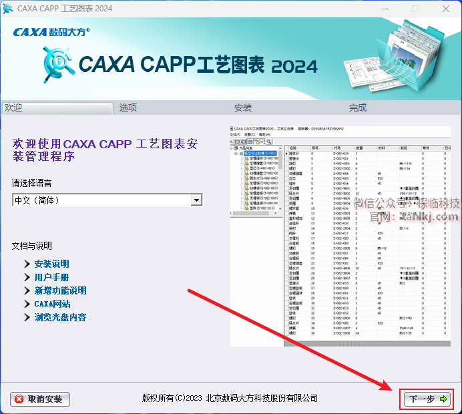Click the 下一步 next button
462x414 pixels.
click(x=427, y=399)
